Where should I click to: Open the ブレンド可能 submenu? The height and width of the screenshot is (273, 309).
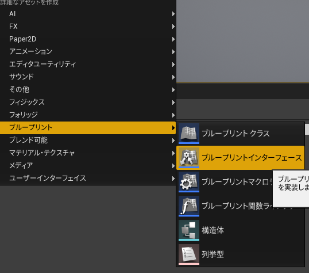[88, 141]
